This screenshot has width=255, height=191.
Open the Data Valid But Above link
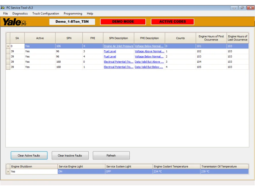pyautogui.click(x=149, y=62)
